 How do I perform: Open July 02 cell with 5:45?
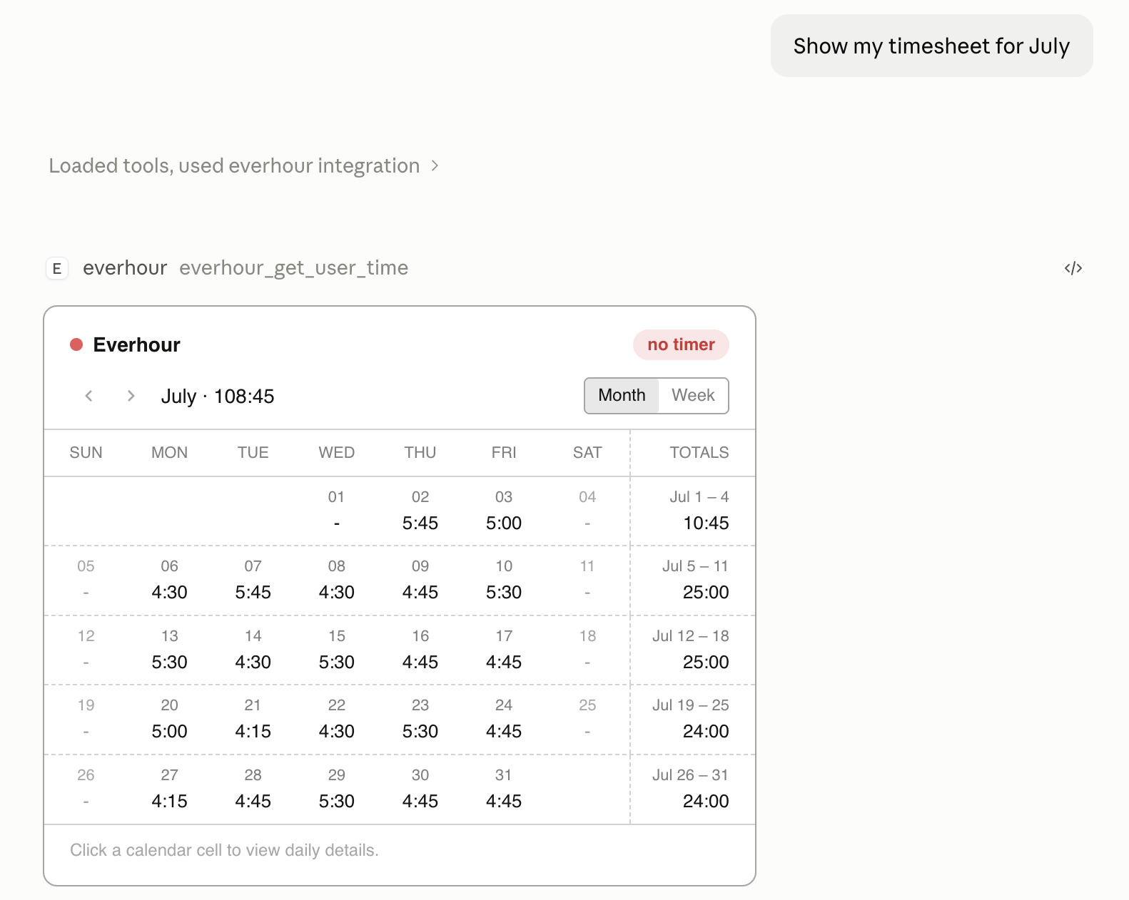(420, 511)
